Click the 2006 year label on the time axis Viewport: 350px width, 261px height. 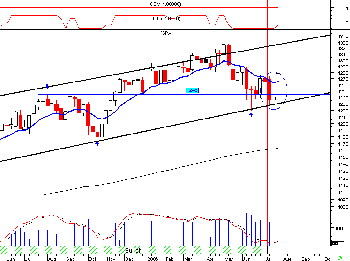pos(153,259)
